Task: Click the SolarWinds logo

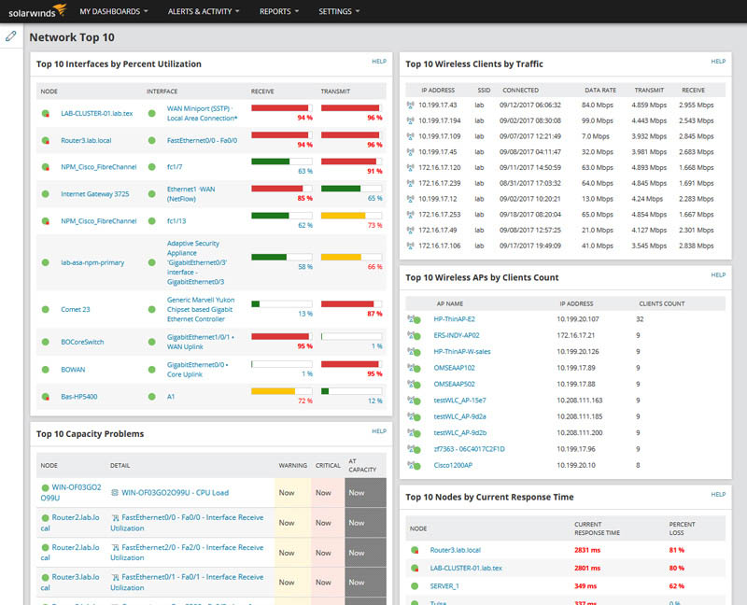Action: click(37, 11)
